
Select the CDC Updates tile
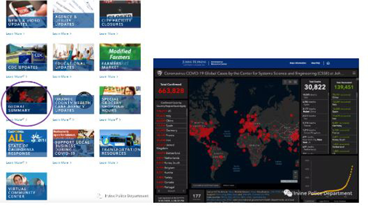coord(26,57)
